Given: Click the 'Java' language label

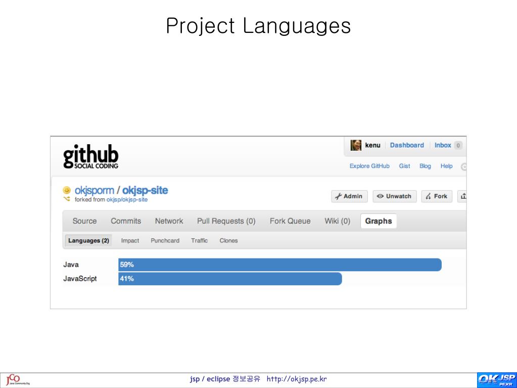Looking at the screenshot, I should point(71,265).
